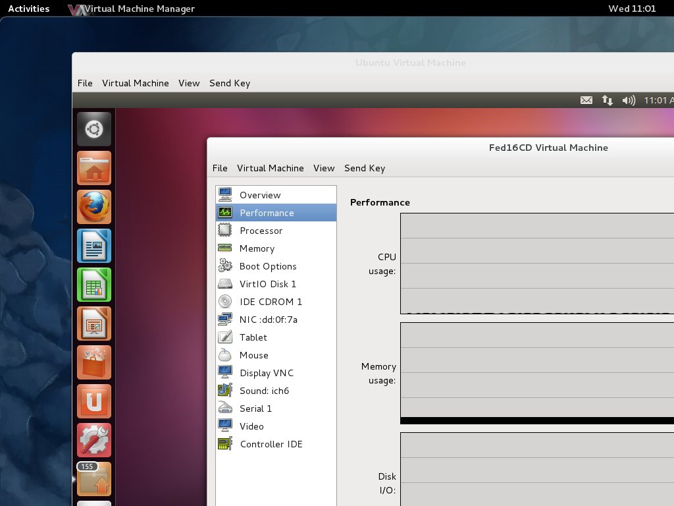Viewport: 674px width, 506px height.
Task: Select the Overview row label
Action: (260, 195)
